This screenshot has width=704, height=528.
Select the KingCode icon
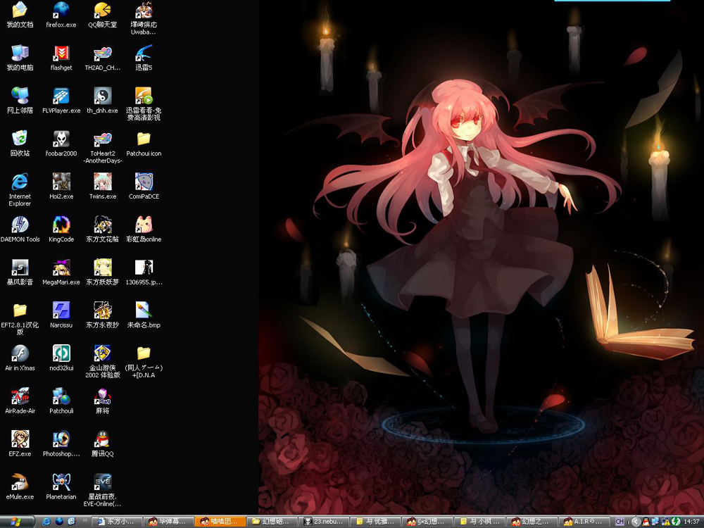pyautogui.click(x=61, y=230)
